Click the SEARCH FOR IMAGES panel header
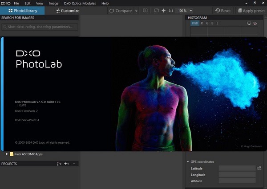This screenshot has height=189, width=267. [x=39, y=18]
